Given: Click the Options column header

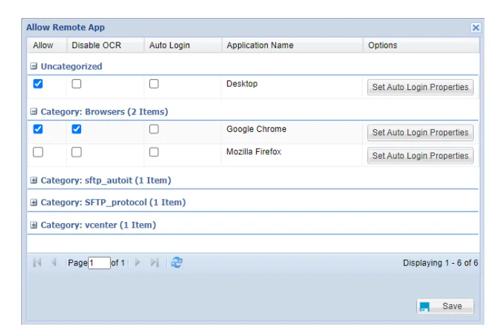Looking at the screenshot, I should pos(421,45).
